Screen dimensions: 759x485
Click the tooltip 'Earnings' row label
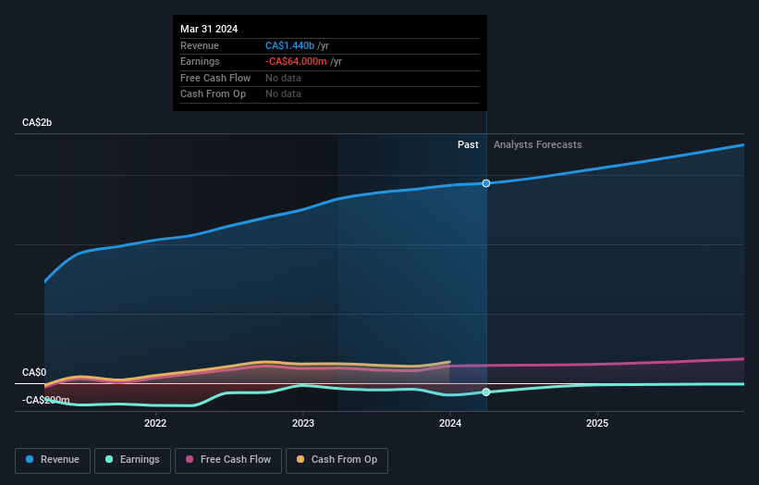[x=200, y=61]
